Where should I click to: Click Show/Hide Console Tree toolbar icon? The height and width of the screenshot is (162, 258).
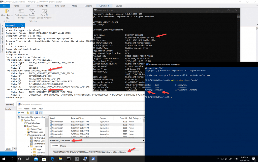32,112
